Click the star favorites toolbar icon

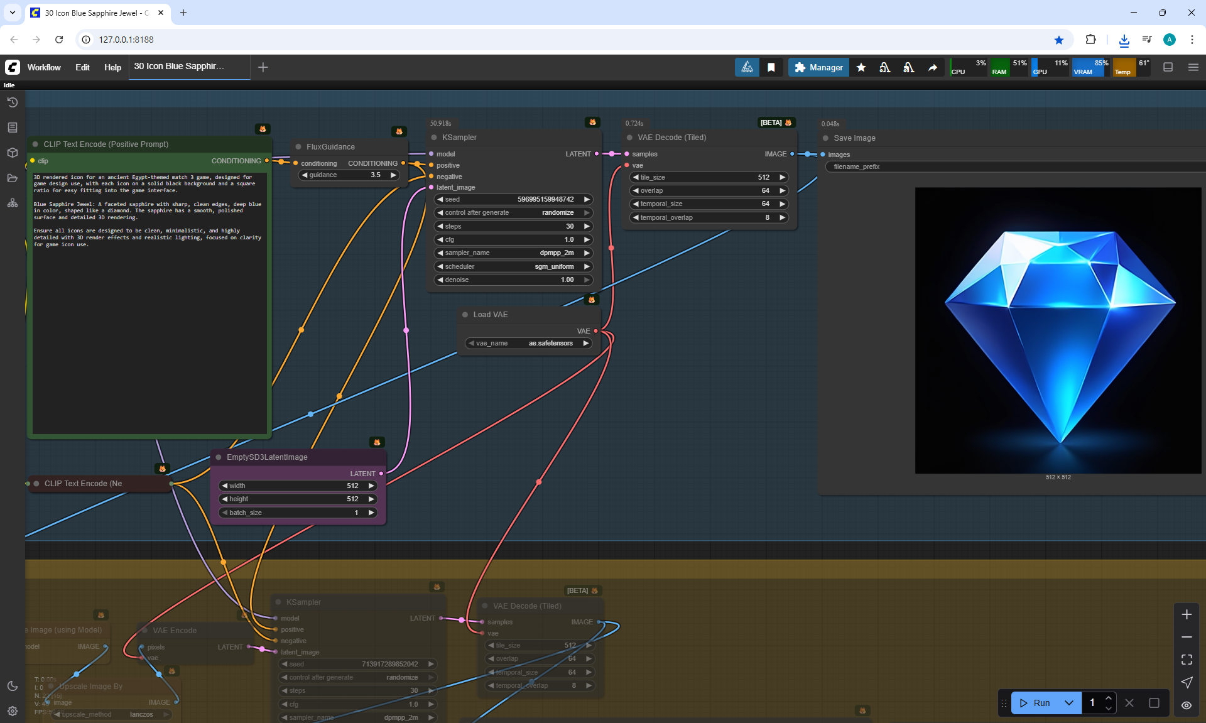click(861, 67)
